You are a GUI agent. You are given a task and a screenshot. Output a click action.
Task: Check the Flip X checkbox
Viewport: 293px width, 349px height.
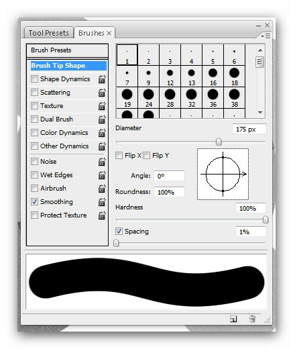119,155
